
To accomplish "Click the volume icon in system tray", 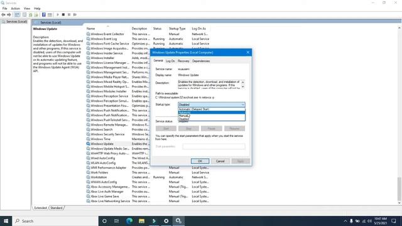I will click(x=369, y=221).
